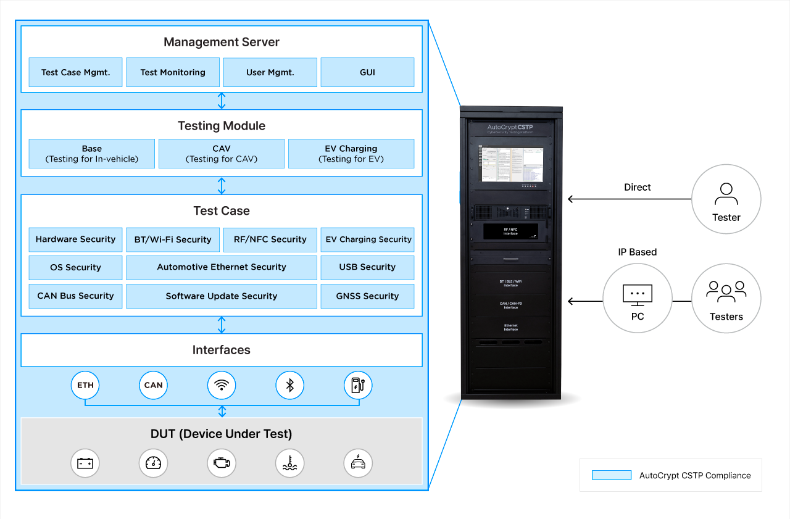Screen dimensions: 790x519
Task: Click the single Tester person icon
Action: pyautogui.click(x=726, y=194)
